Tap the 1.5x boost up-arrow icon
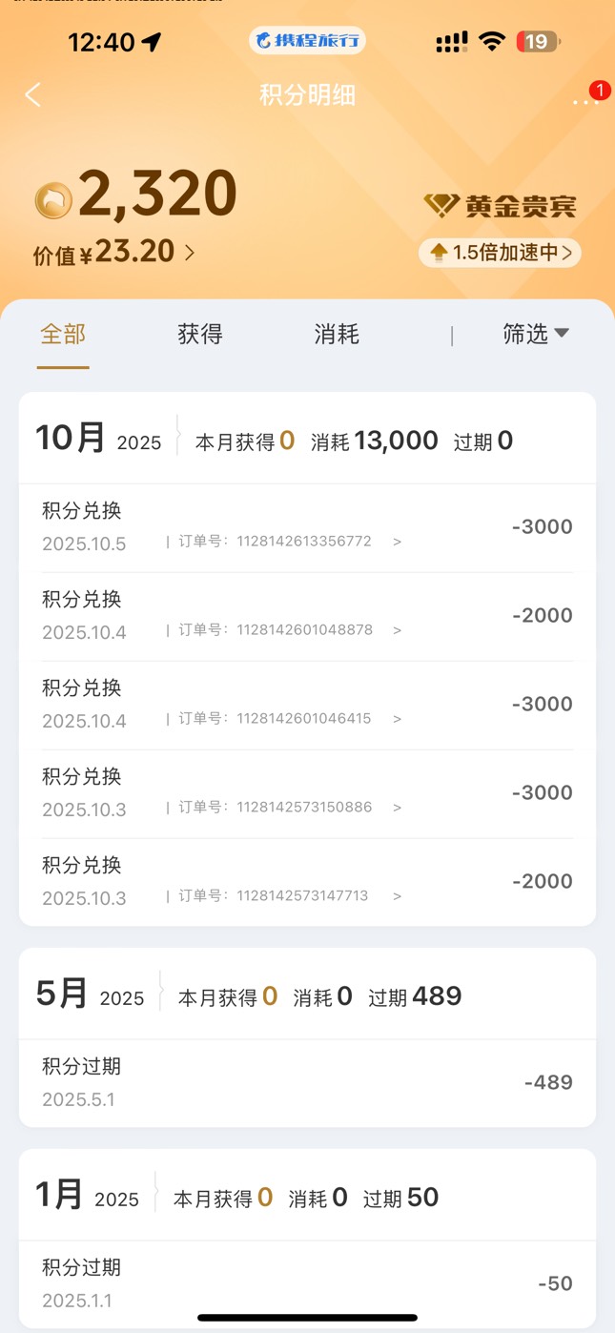The image size is (615, 1333). [x=439, y=253]
